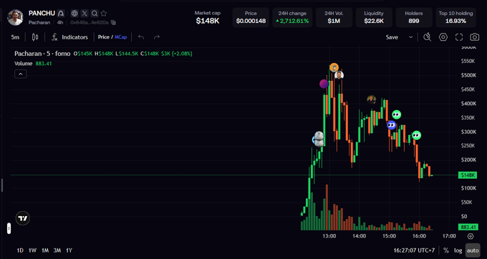Click the dark avatar marker near $400K
Viewport: 487px width, 259px height.
click(x=372, y=99)
